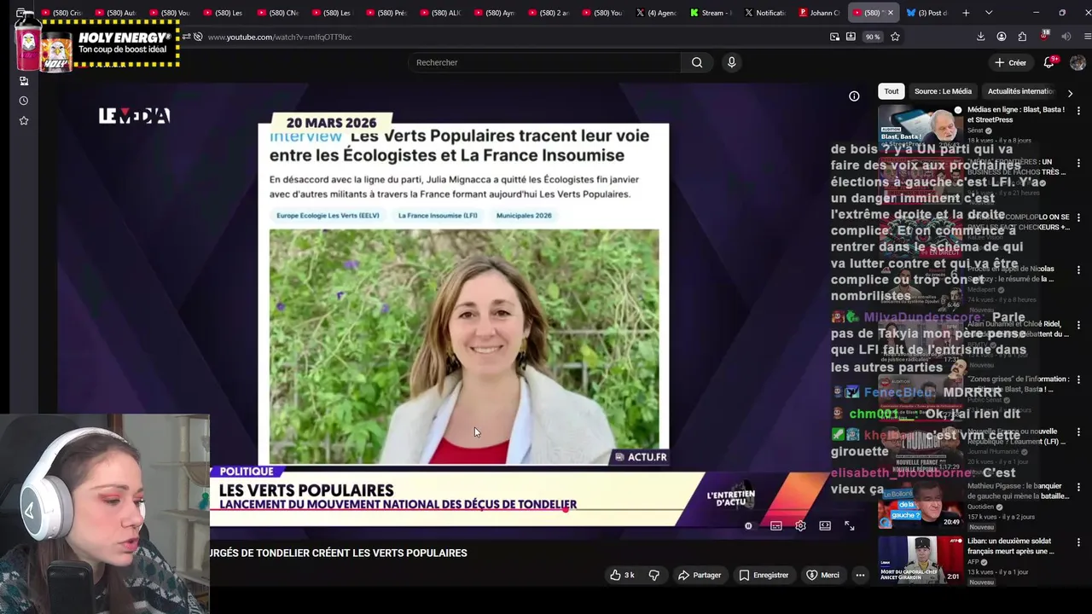
Task: Open options for Liban soldat video
Action: point(1078,542)
